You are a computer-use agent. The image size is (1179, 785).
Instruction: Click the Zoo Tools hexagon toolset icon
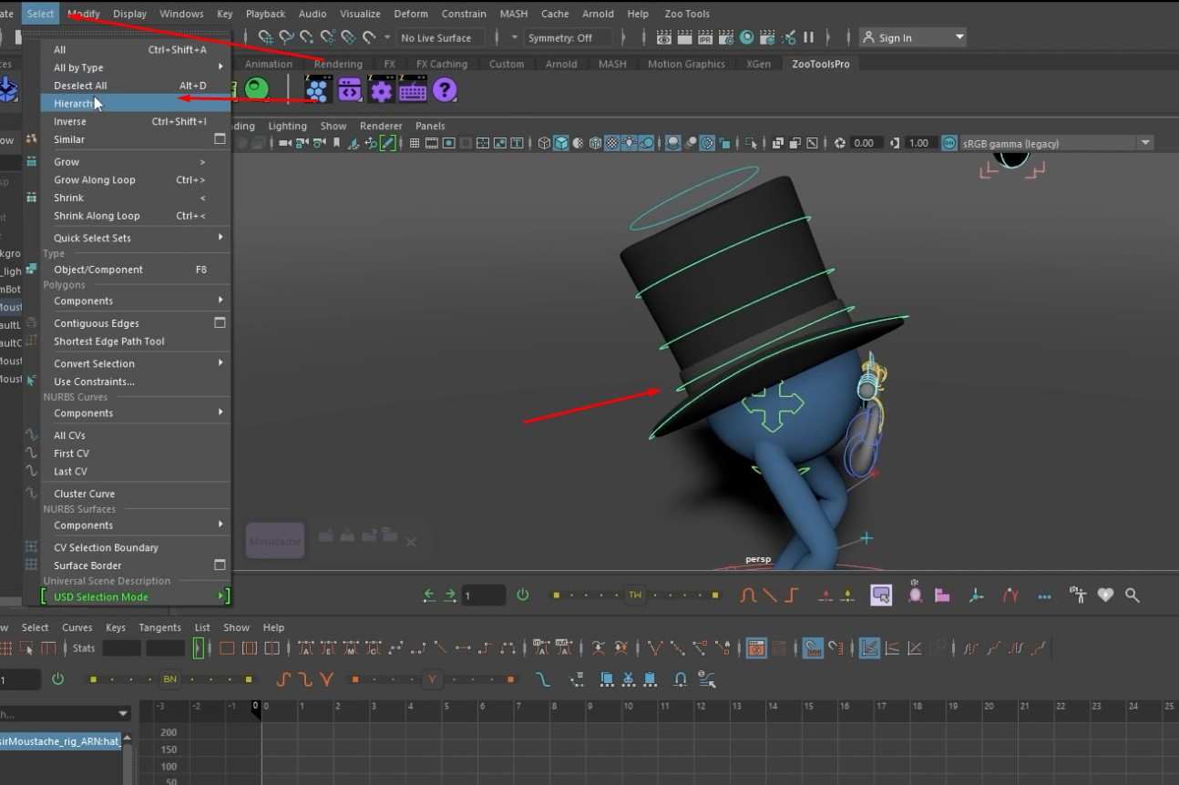pos(317,90)
